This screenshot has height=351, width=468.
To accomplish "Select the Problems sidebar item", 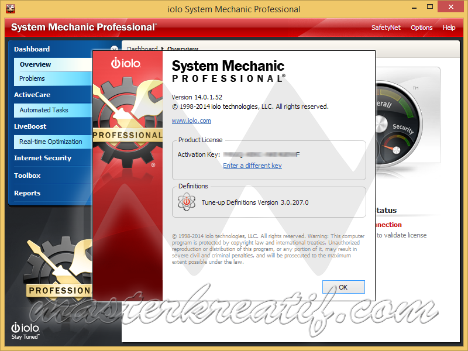I will [x=53, y=78].
